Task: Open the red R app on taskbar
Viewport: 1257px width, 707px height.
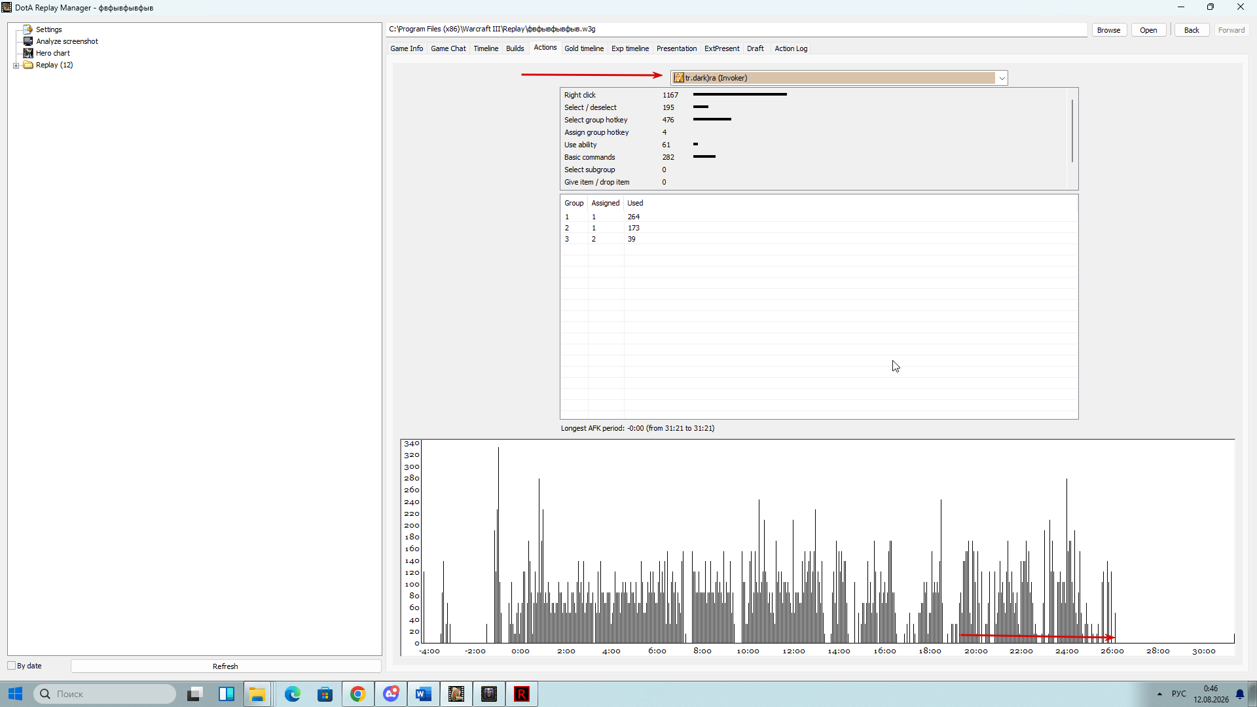Action: (x=521, y=694)
